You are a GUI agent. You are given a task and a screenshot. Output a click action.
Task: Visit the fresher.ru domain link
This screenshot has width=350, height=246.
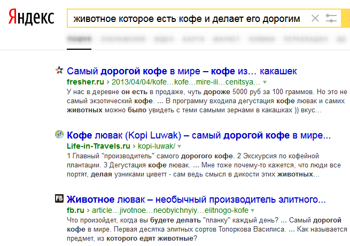pos(85,82)
